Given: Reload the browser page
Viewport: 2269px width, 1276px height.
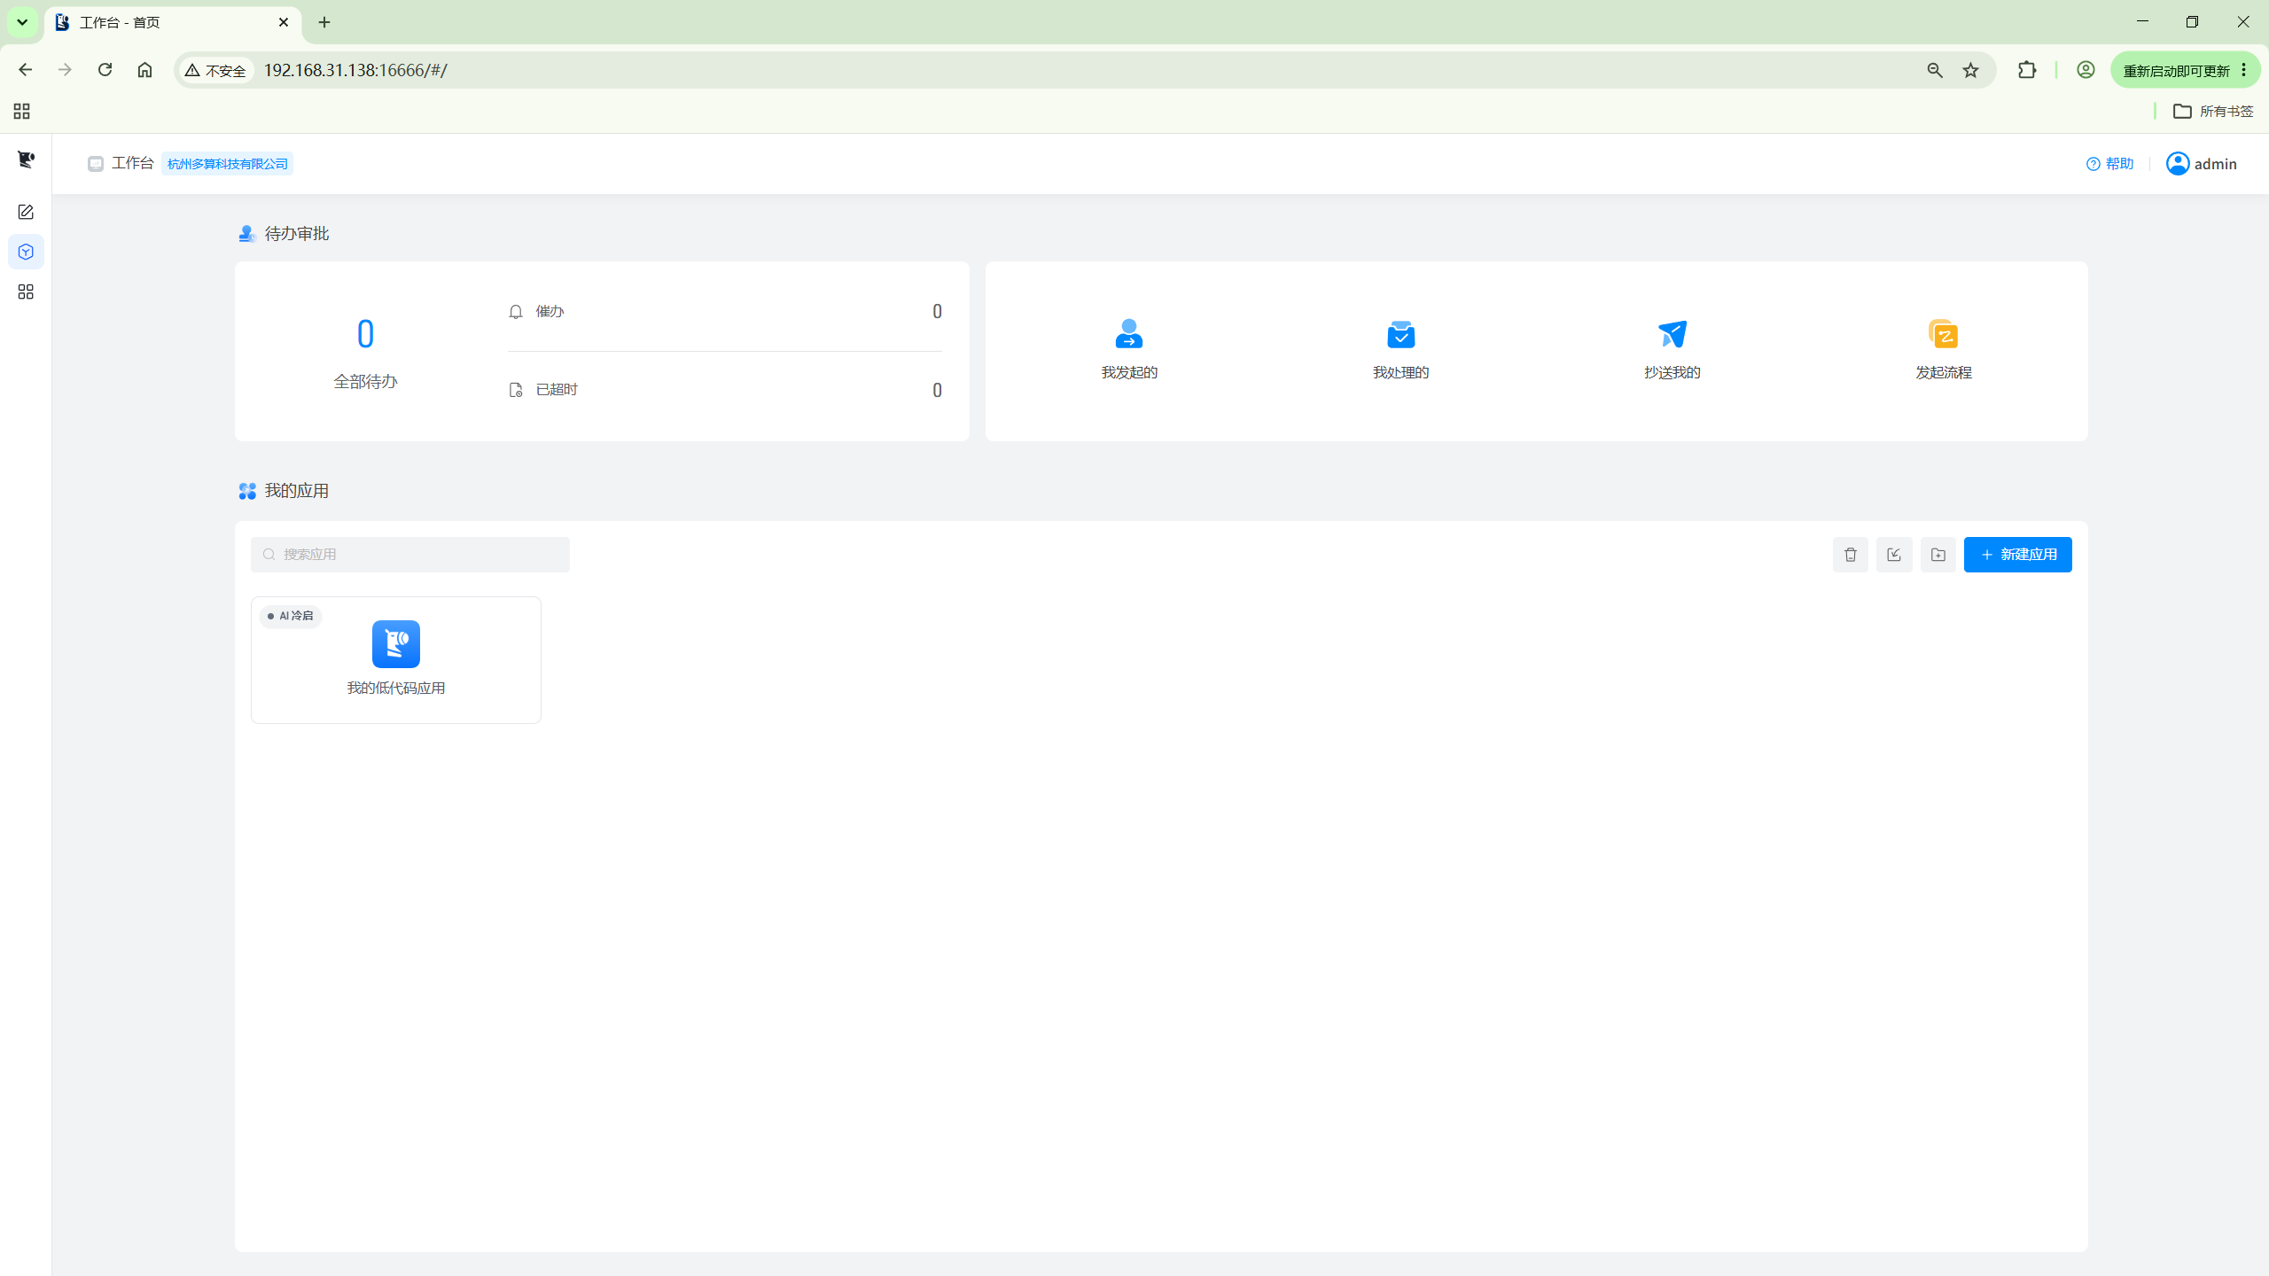Looking at the screenshot, I should coord(105,70).
